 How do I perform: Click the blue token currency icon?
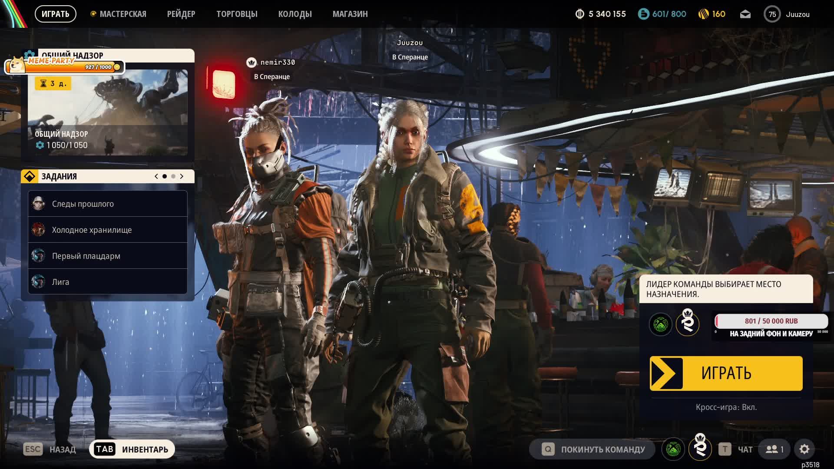[643, 14]
